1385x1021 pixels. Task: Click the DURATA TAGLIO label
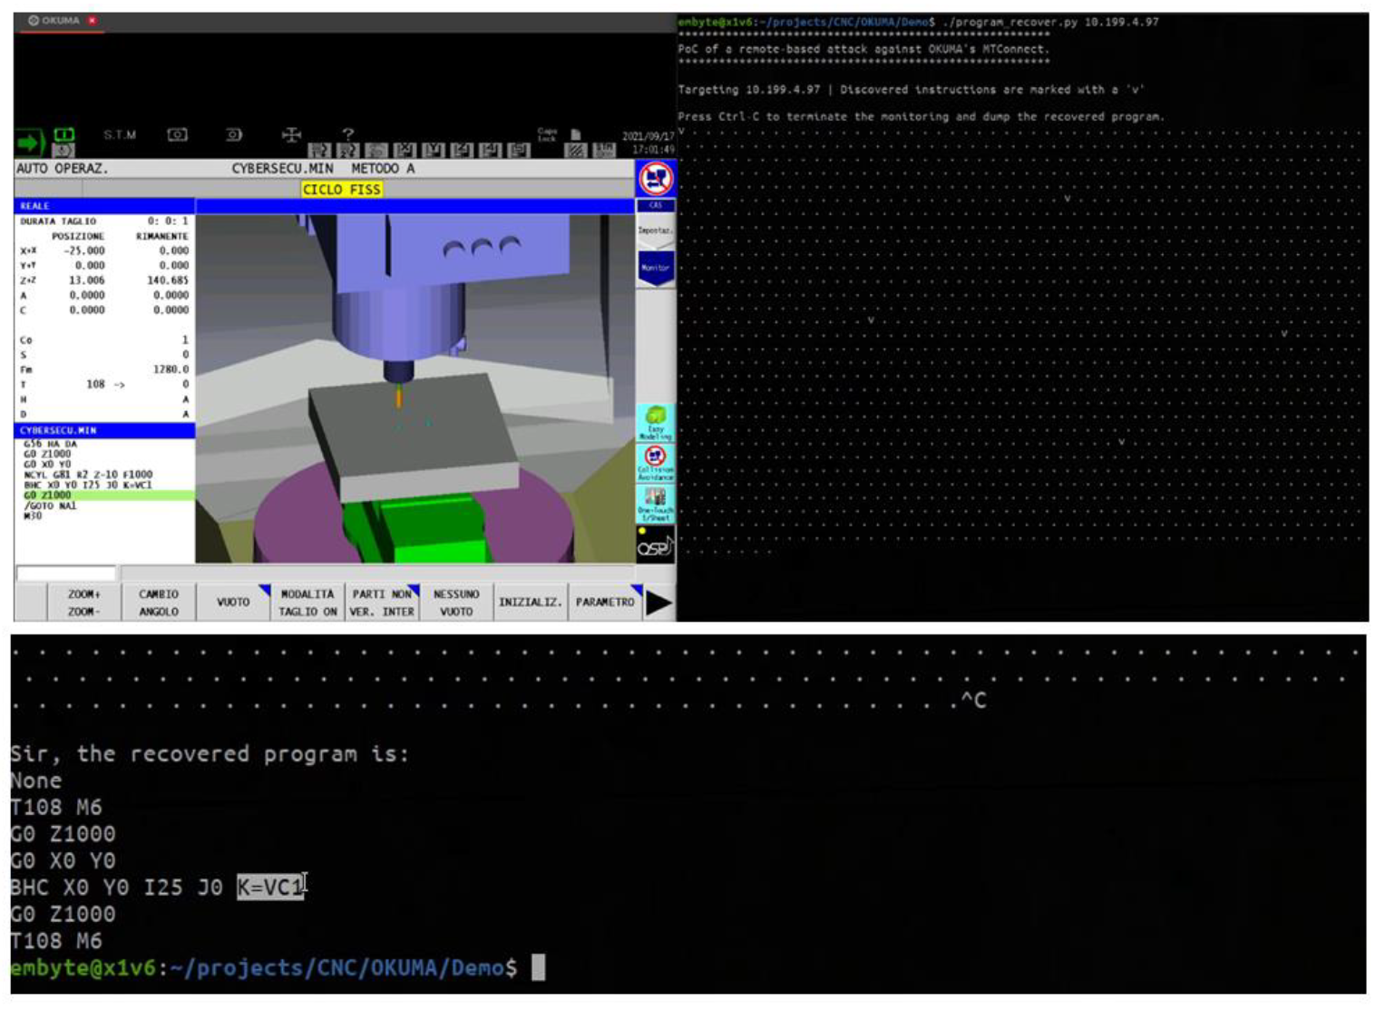58,221
